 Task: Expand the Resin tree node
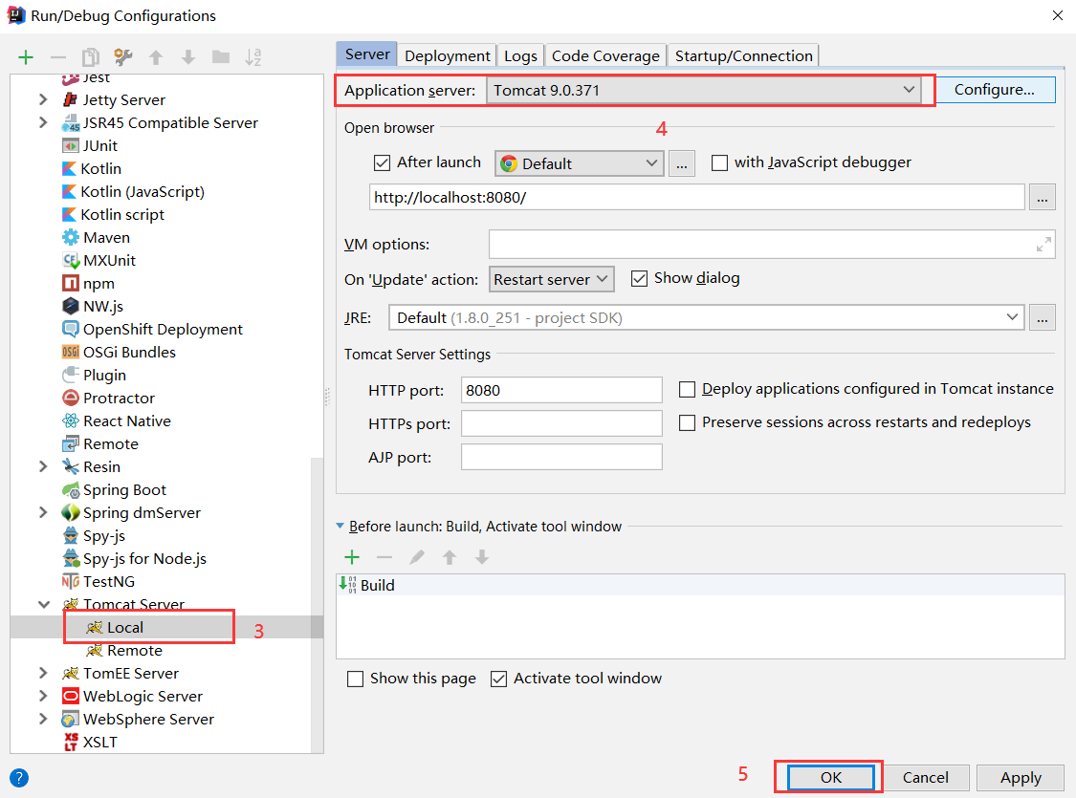point(43,466)
